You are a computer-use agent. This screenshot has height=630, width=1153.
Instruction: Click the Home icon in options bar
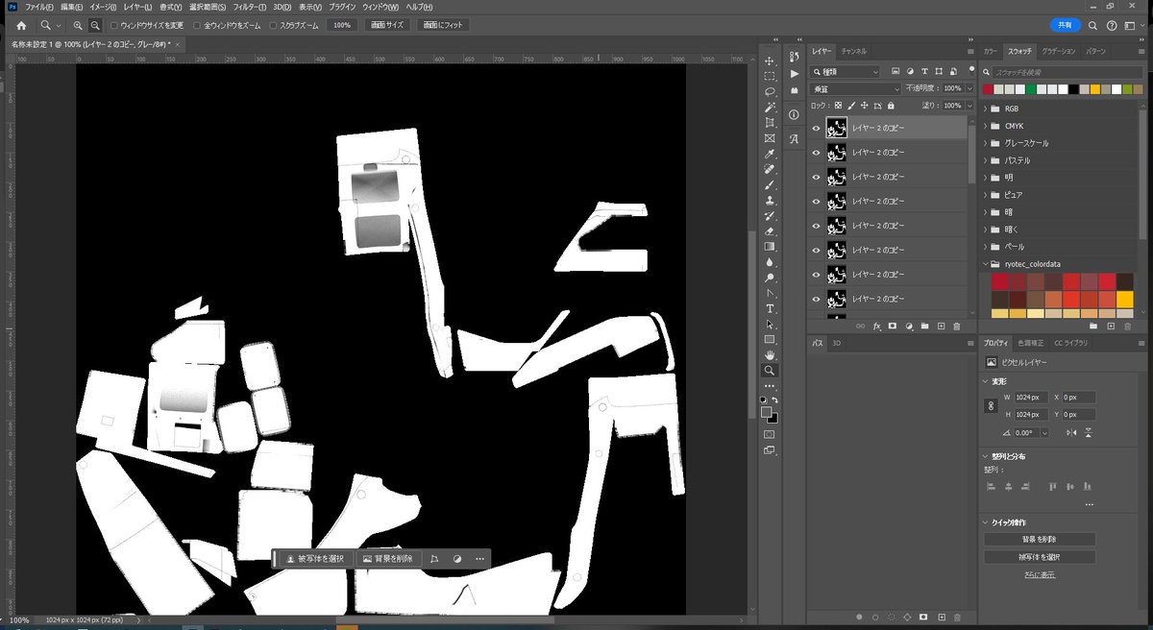[x=21, y=25]
